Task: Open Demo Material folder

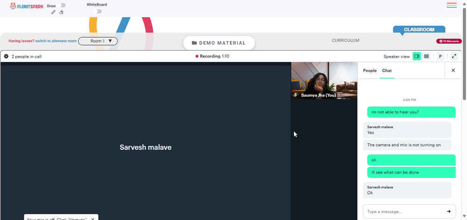Action: click(x=219, y=43)
